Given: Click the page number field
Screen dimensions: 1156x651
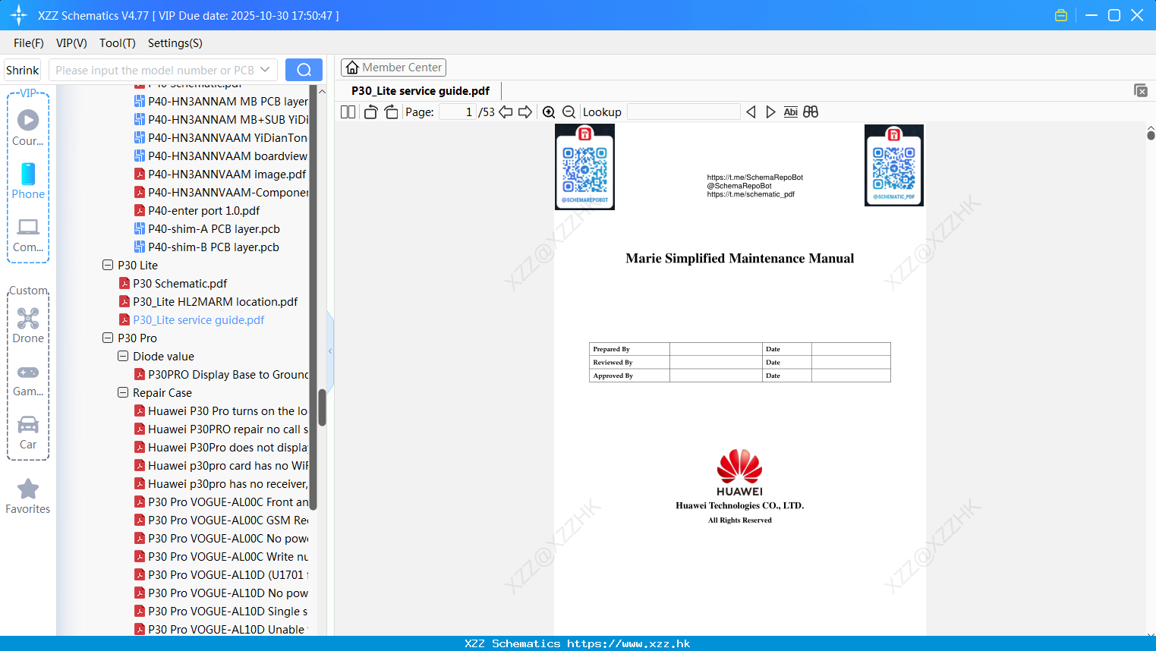Looking at the screenshot, I should click(457, 112).
